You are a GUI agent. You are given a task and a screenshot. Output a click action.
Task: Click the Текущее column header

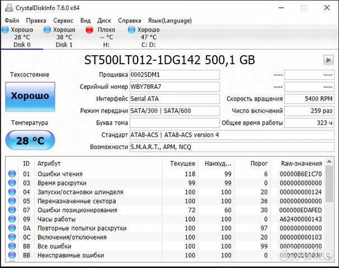[x=180, y=164]
